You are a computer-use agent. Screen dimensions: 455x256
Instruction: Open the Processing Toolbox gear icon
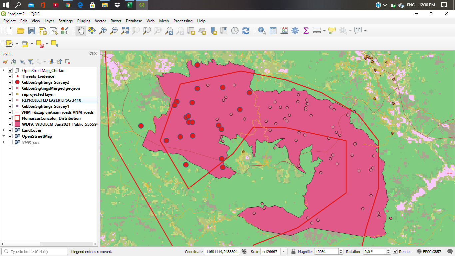[295, 31]
